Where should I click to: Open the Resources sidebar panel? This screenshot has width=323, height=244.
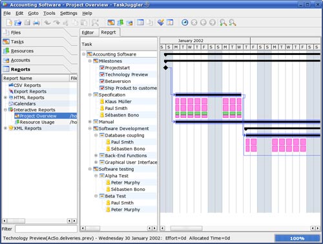tap(22, 51)
